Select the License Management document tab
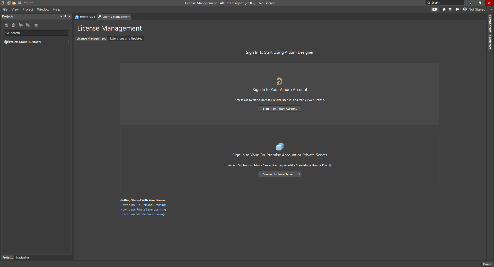Image resolution: width=494 pixels, height=267 pixels. 114,17
